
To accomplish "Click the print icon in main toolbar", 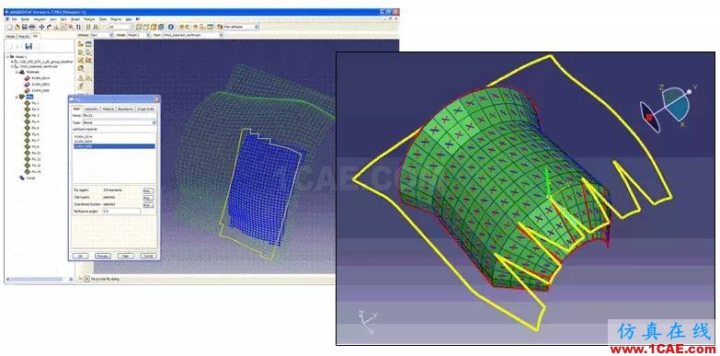I will (31, 27).
